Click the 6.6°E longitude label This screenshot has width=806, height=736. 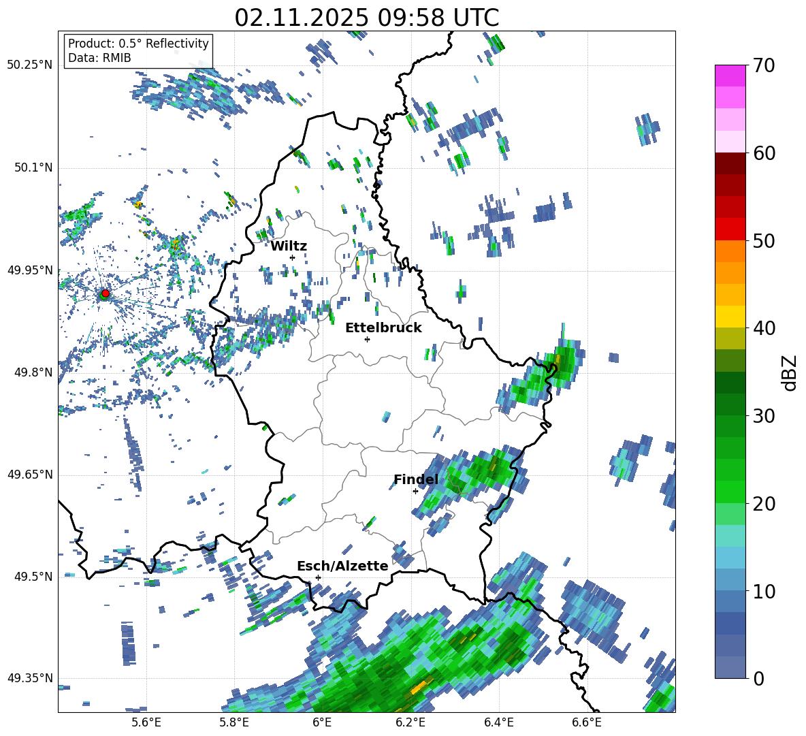[x=587, y=722]
